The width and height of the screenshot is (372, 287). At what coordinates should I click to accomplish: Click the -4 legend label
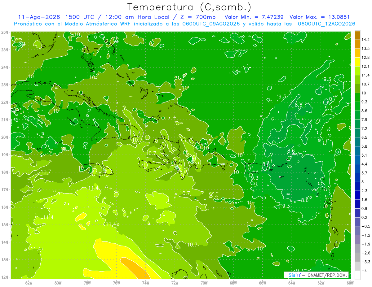(365, 271)
